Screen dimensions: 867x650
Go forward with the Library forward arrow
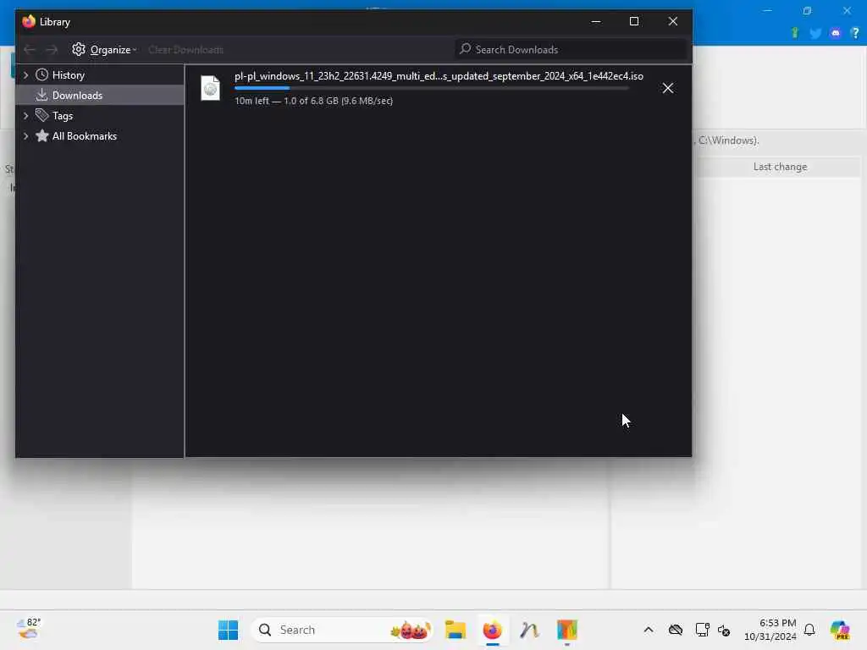[x=52, y=50]
